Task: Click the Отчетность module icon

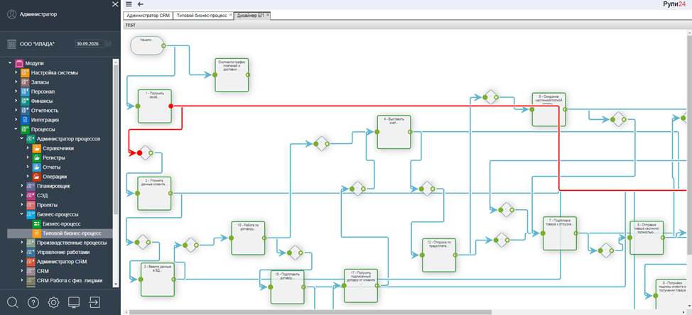Action: [x=25, y=110]
